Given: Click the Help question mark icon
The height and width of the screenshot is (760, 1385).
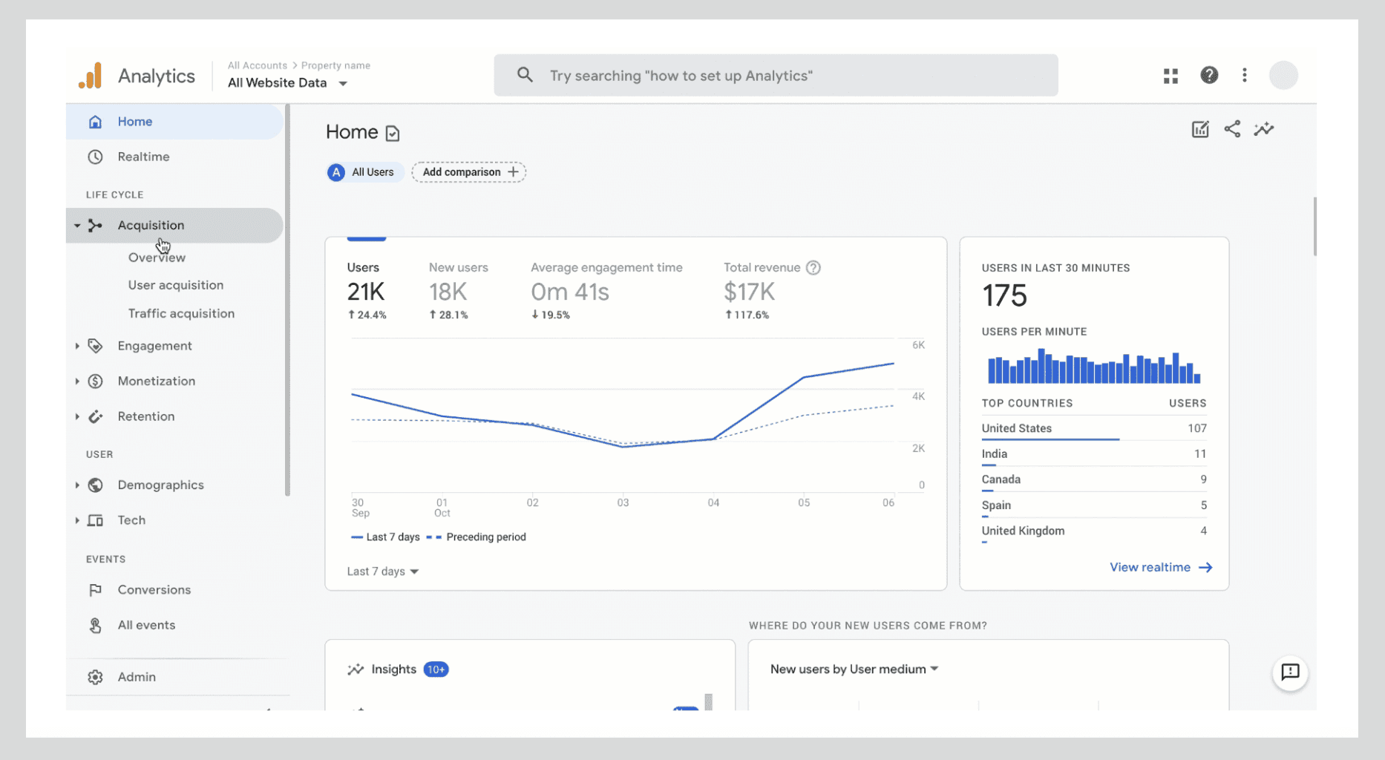Looking at the screenshot, I should pyautogui.click(x=1209, y=75).
